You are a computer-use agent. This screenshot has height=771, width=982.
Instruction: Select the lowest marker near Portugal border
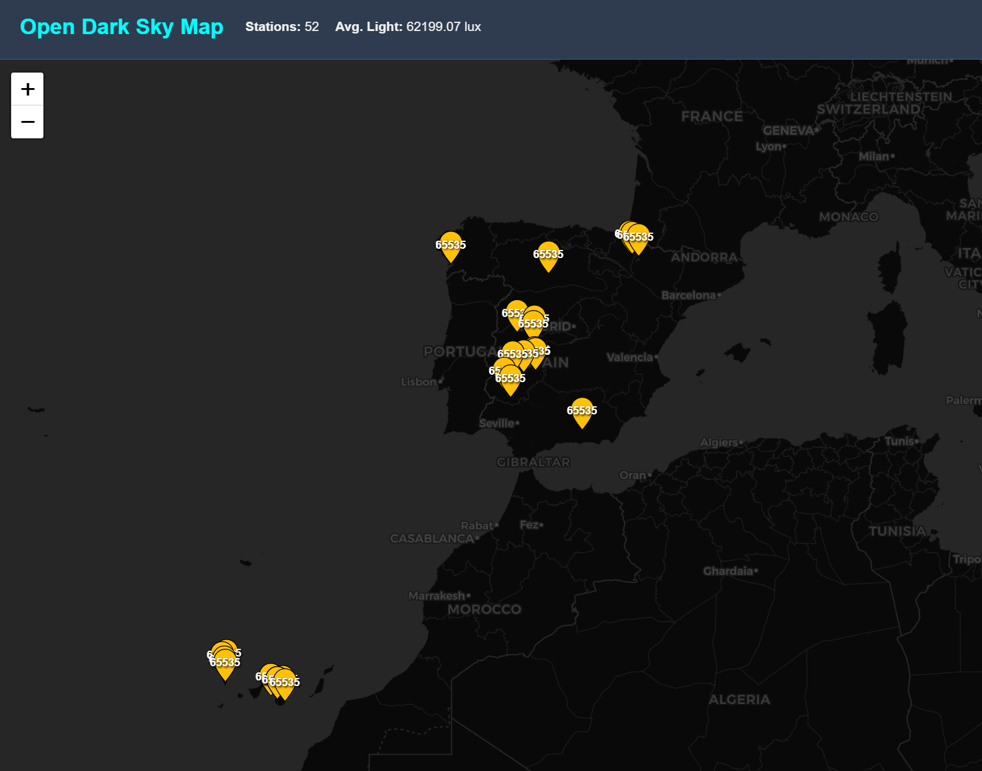(x=510, y=380)
